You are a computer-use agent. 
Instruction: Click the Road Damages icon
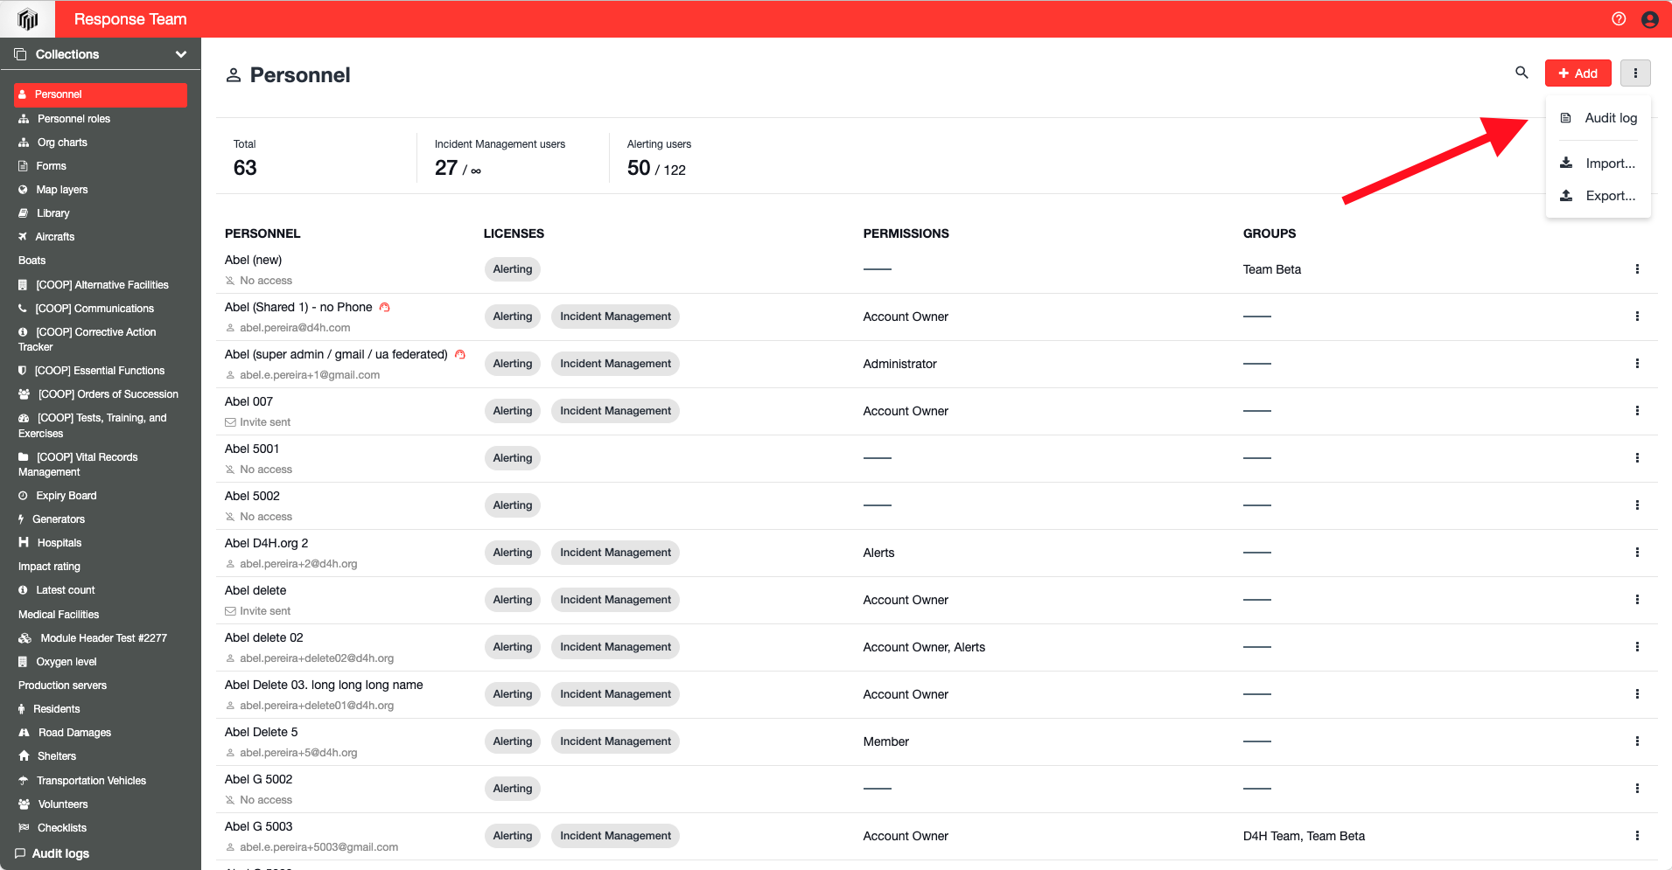(x=24, y=733)
